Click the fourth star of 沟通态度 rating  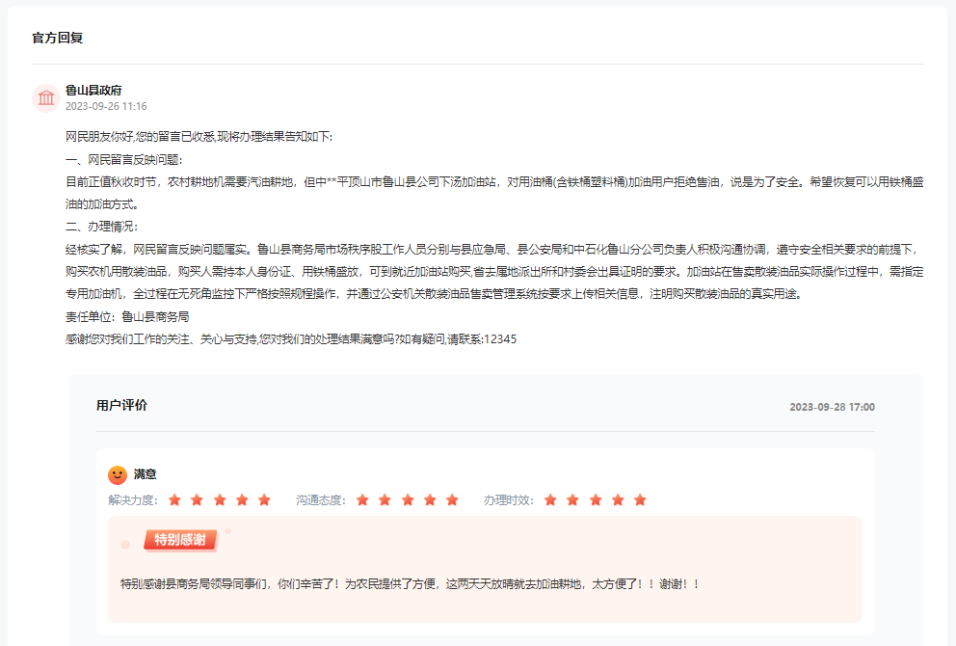click(x=430, y=500)
